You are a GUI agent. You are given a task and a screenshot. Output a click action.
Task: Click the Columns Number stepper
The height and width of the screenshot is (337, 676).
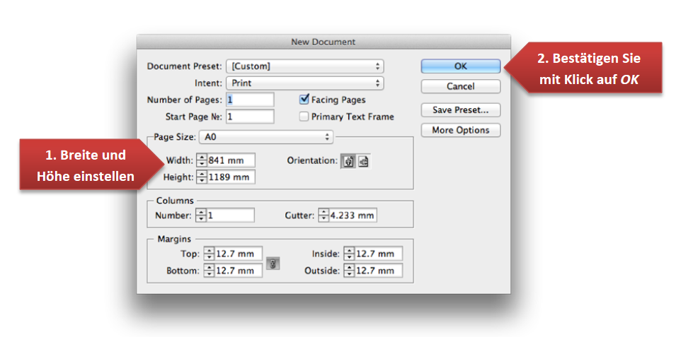201,215
